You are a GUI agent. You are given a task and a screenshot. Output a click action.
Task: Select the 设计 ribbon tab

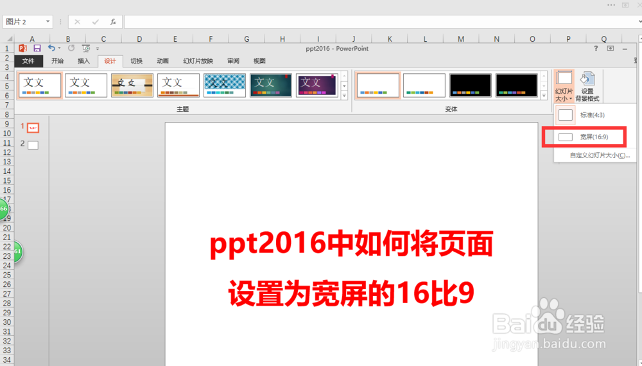110,61
